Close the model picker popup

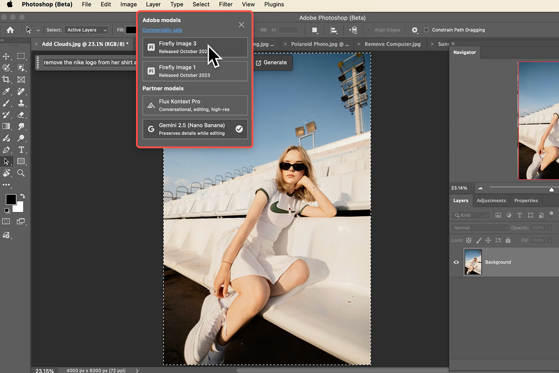[241, 25]
